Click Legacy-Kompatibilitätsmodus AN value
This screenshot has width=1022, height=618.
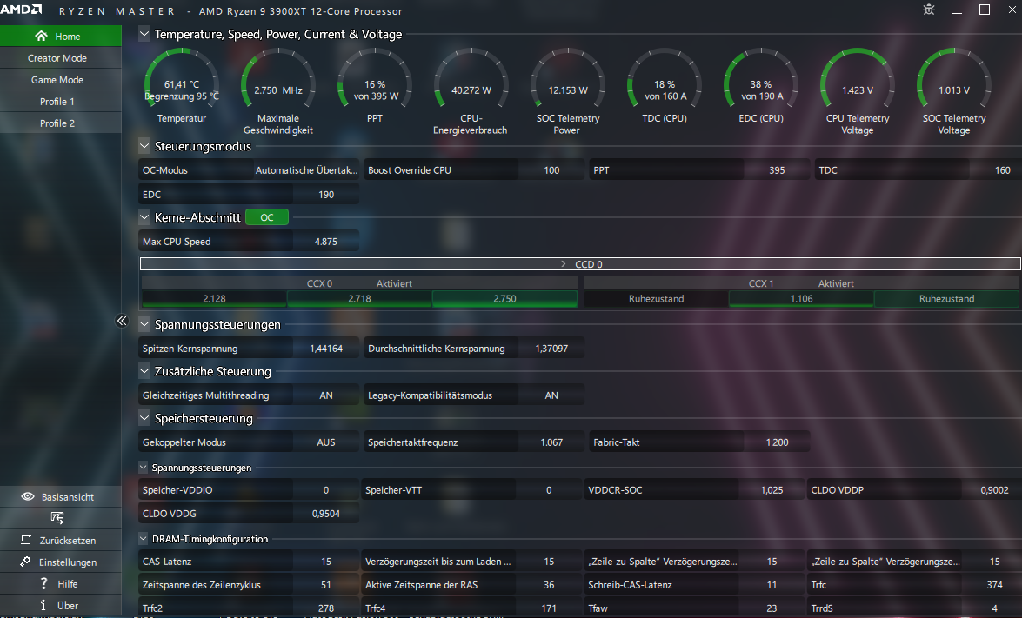551,395
